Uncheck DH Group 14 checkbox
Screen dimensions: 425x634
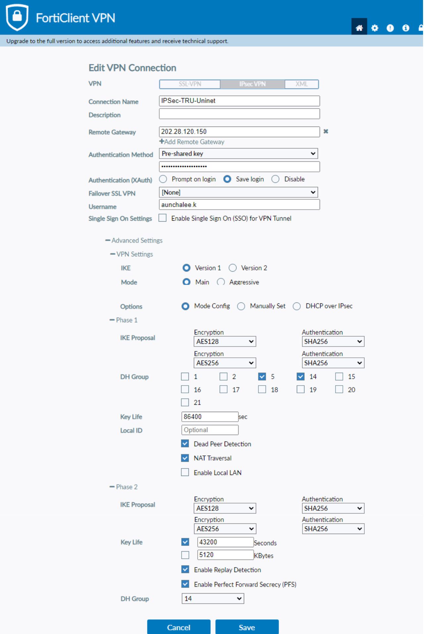click(300, 377)
